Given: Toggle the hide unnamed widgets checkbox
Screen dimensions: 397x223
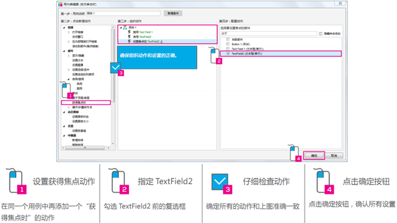Looking at the screenshot, I should 321,33.
